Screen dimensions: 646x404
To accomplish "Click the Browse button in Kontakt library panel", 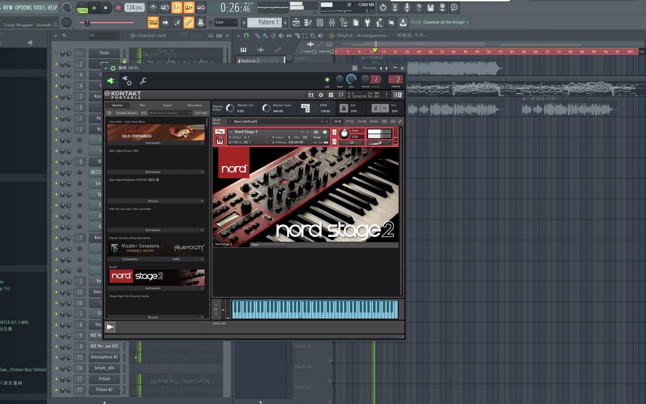I will (153, 201).
